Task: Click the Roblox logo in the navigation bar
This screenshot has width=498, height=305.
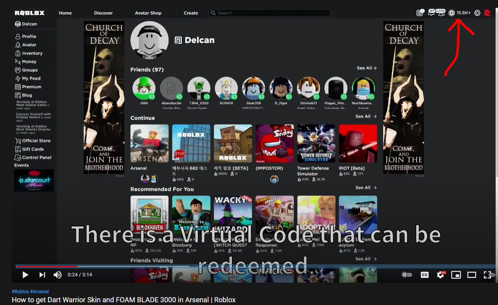Action: click(29, 13)
